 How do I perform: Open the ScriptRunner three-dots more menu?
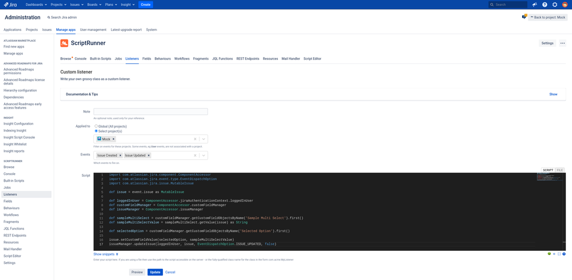click(x=562, y=43)
